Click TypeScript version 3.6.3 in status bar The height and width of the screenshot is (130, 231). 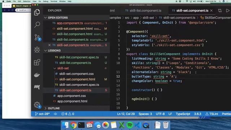tap(197, 114)
